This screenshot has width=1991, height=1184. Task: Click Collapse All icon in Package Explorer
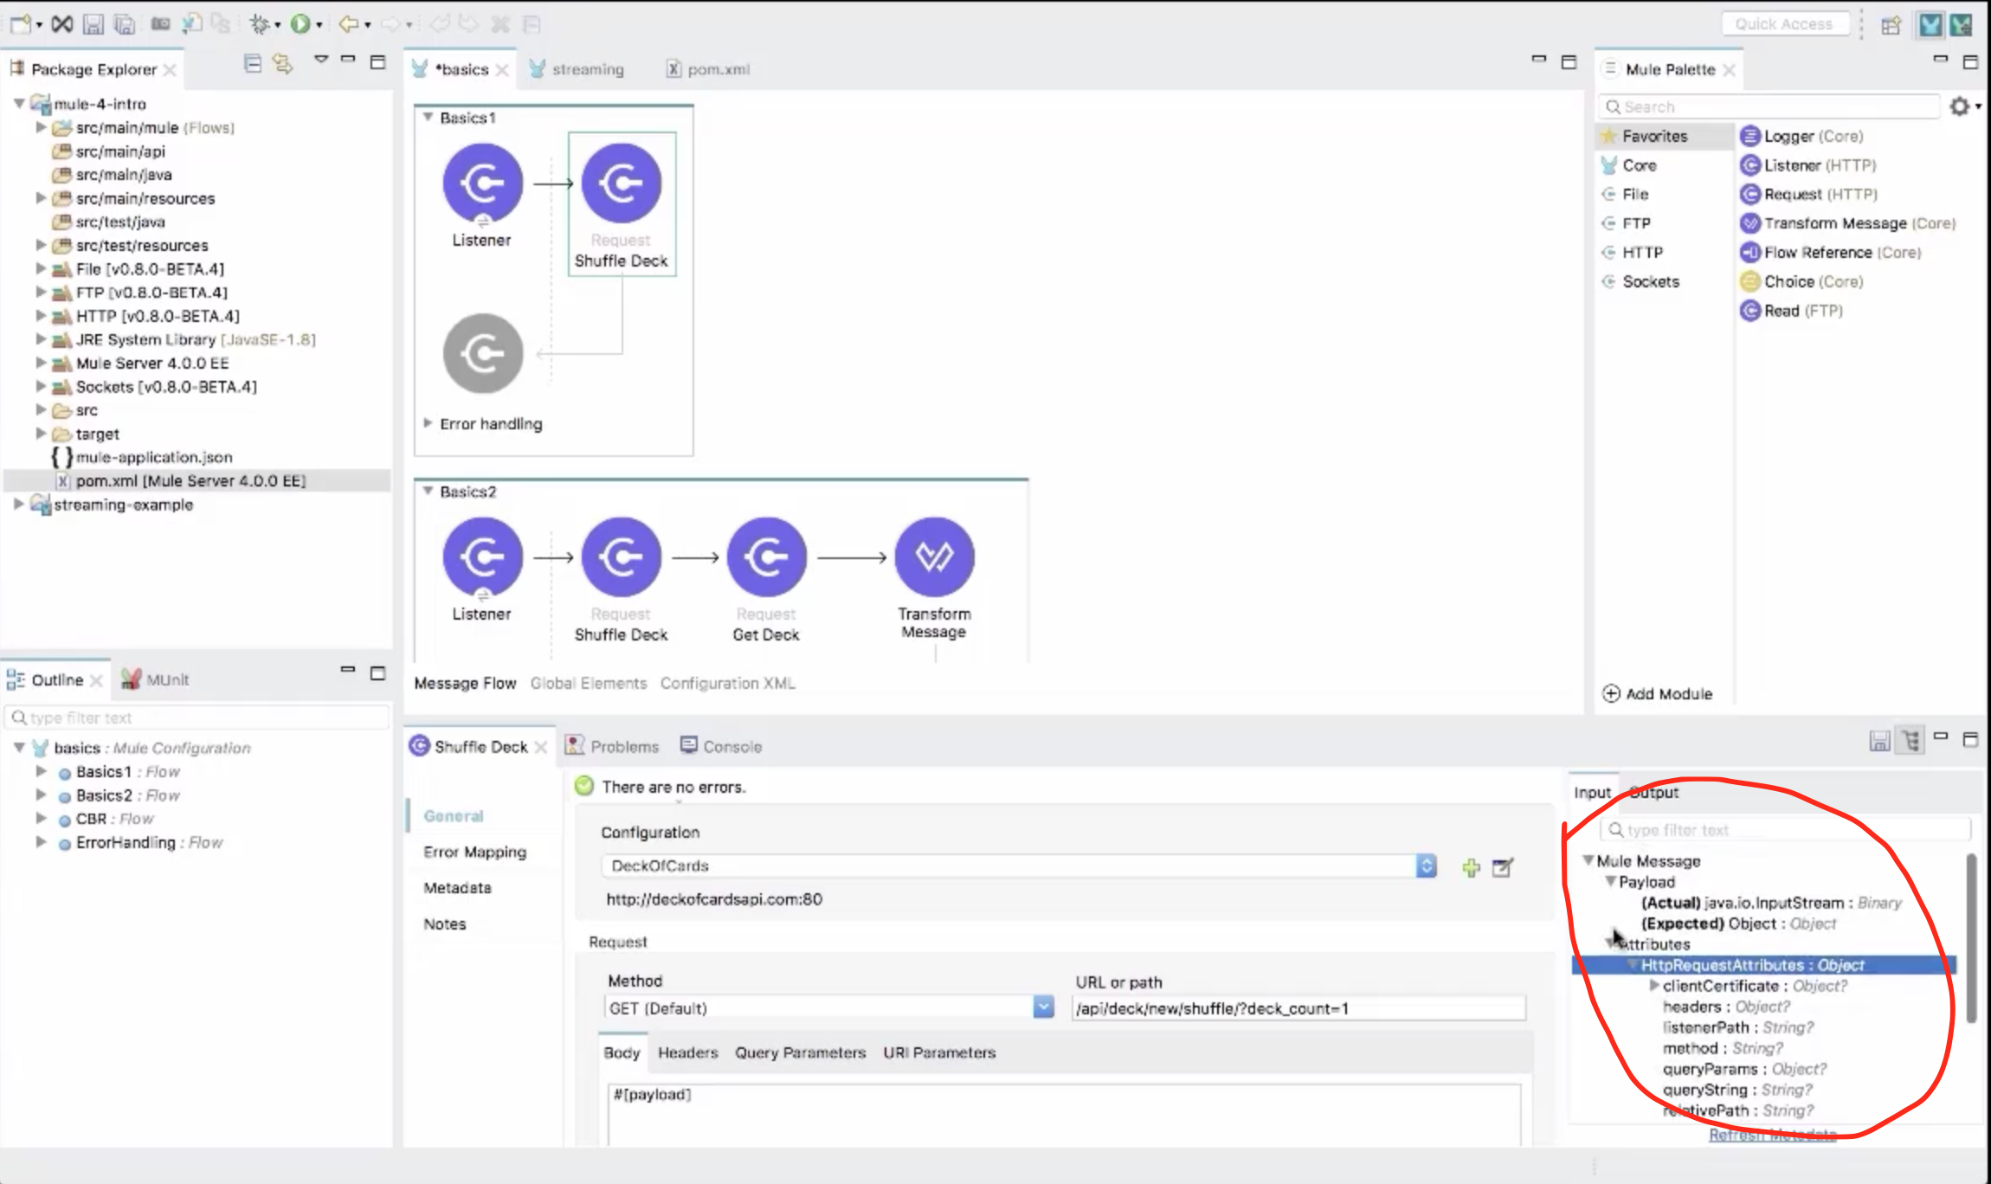click(252, 63)
